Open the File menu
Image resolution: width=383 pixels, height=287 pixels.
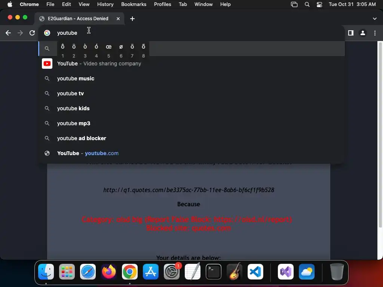[x=50, y=4]
